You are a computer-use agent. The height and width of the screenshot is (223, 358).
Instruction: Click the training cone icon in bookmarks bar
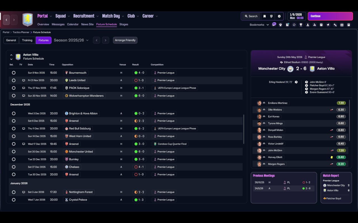pos(308,25)
